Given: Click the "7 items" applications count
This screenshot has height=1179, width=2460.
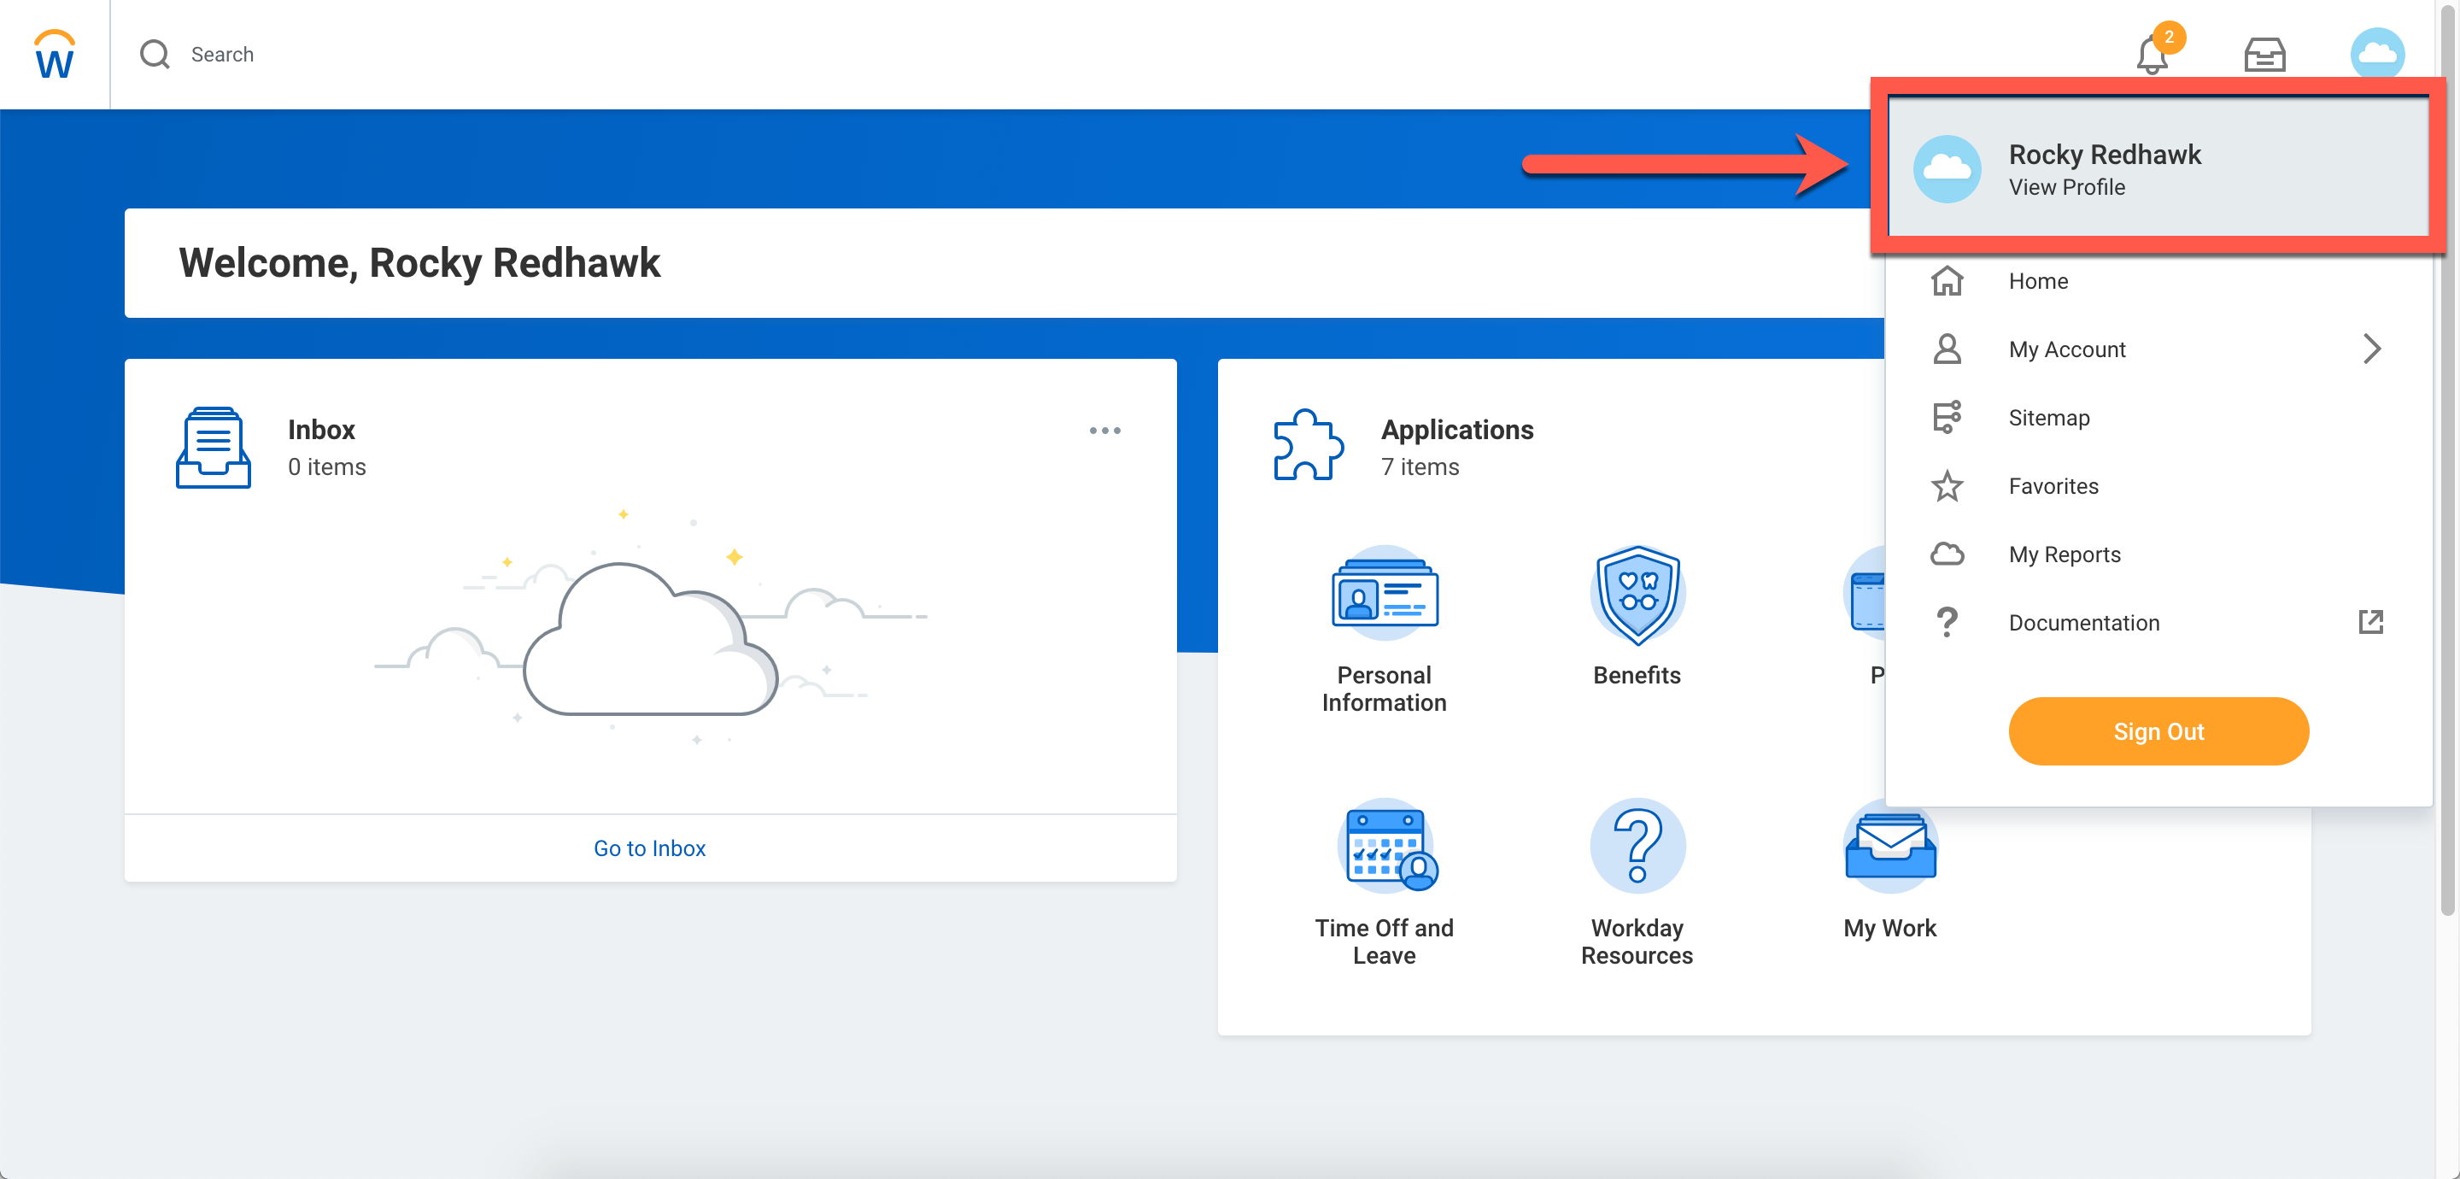Looking at the screenshot, I should click(1420, 467).
